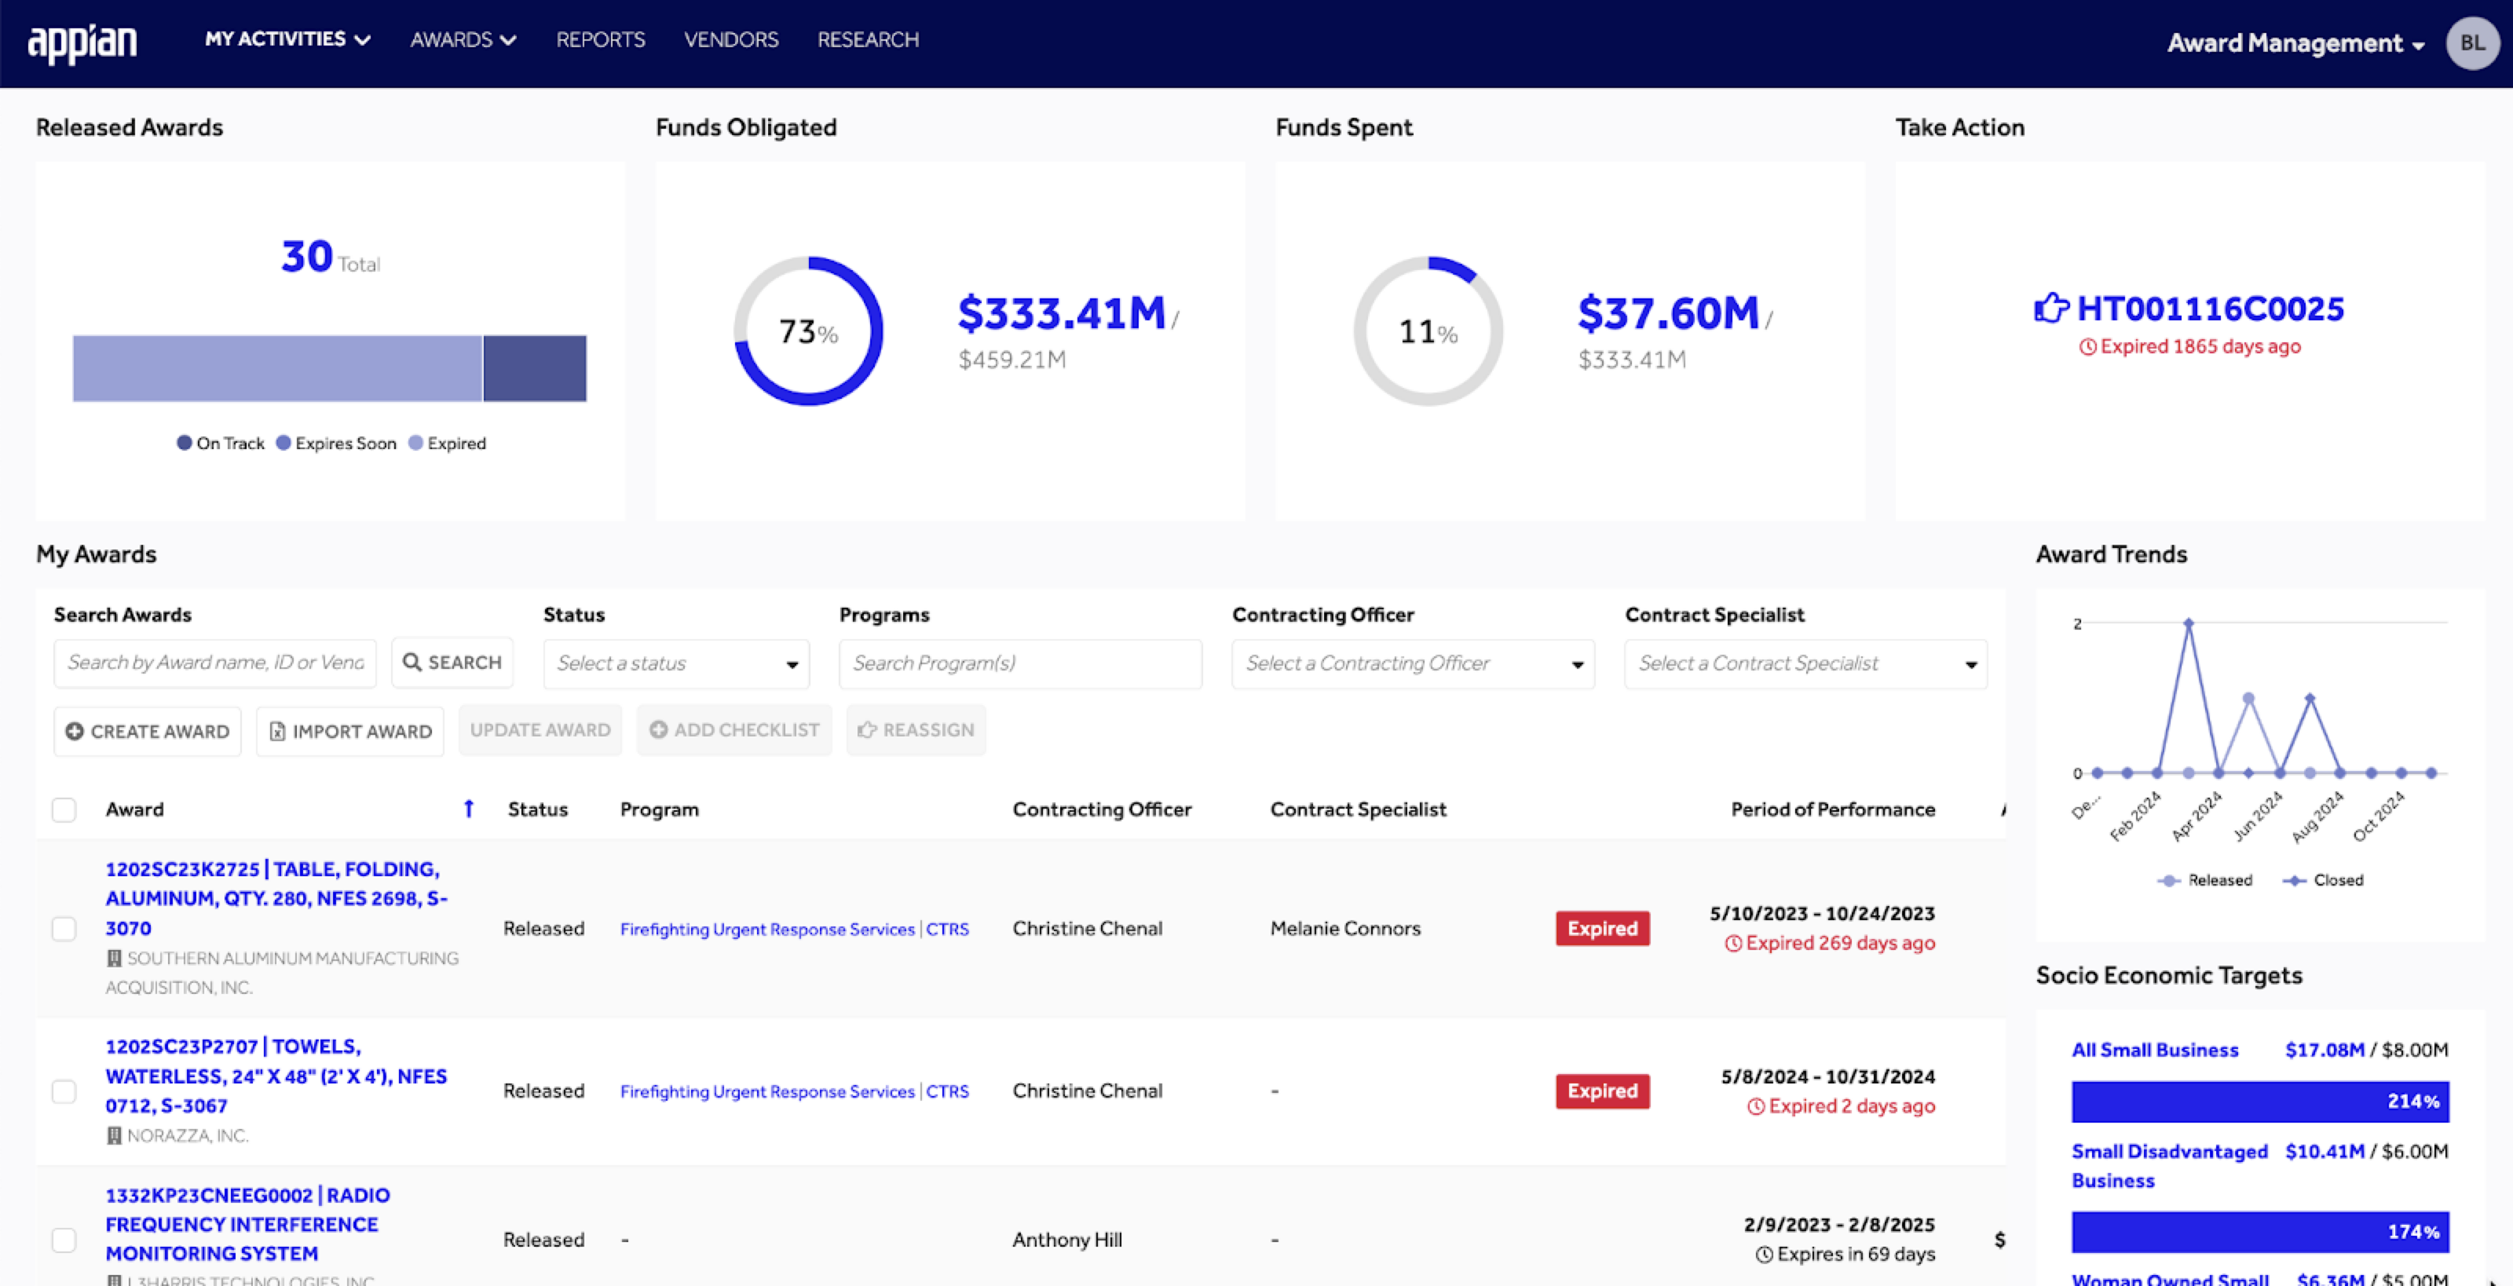Open the 1202SC23K2725 Table, Folding award link
This screenshot has width=2513, height=1286.
tap(276, 899)
